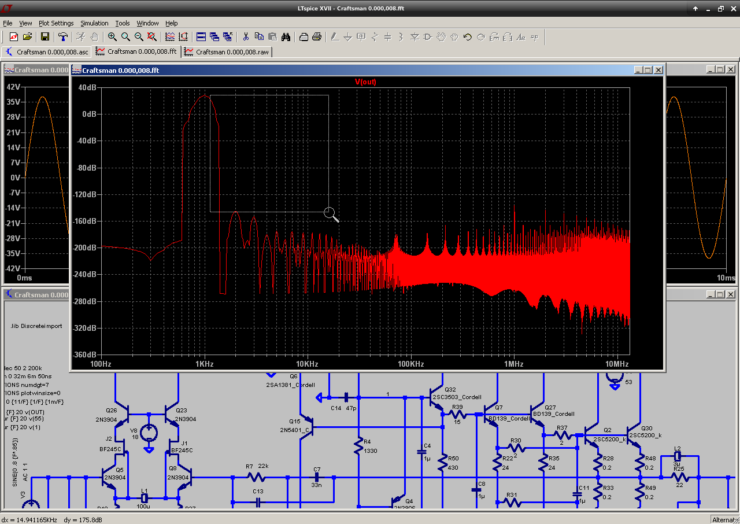
Task: Paste with the clipboard icon
Action: (x=272, y=37)
